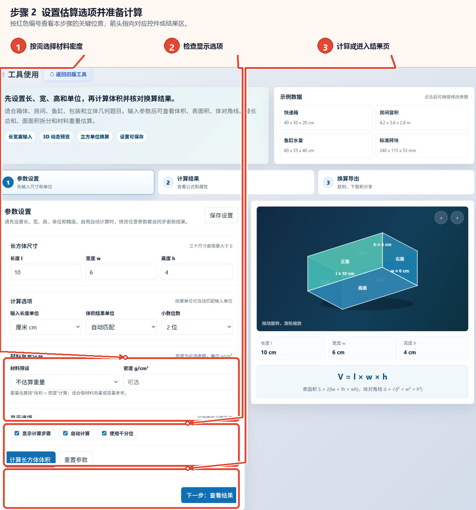The height and width of the screenshot is (510, 476).
Task: Click the 高度 h input field
Action: [x=197, y=272]
